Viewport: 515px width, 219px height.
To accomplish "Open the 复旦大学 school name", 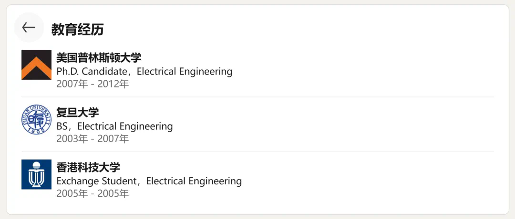I will coord(77,113).
